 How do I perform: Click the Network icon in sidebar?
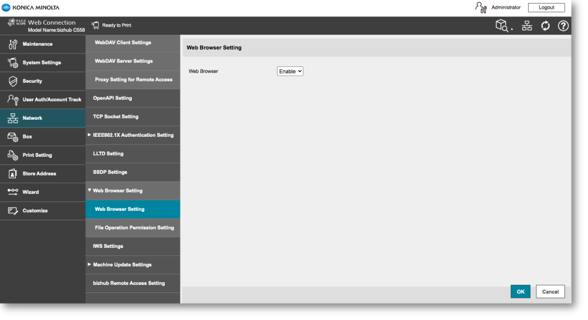click(13, 118)
